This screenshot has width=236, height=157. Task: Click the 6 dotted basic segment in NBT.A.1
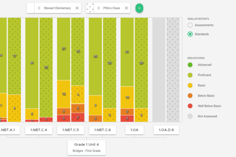click(x=14, y=108)
